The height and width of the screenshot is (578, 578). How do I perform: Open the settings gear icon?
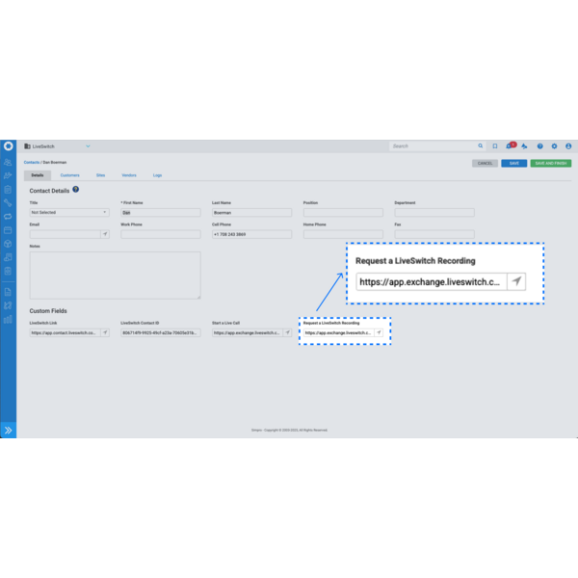coord(555,146)
